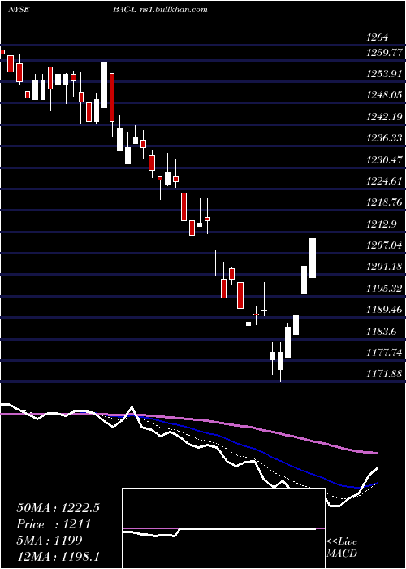Click the 1218.76 price level label

384,202
